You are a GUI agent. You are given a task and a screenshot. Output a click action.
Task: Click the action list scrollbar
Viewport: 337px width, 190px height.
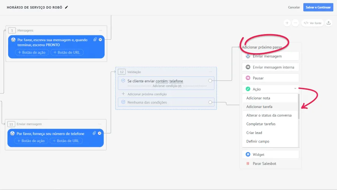click(x=299, y=106)
